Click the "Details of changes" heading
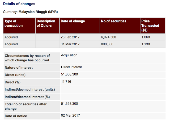This screenshot has height=127, width=170. [x=19, y=4]
